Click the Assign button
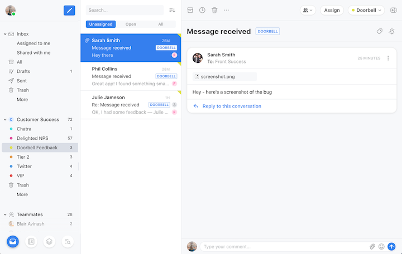The height and width of the screenshot is (254, 402). click(x=332, y=10)
